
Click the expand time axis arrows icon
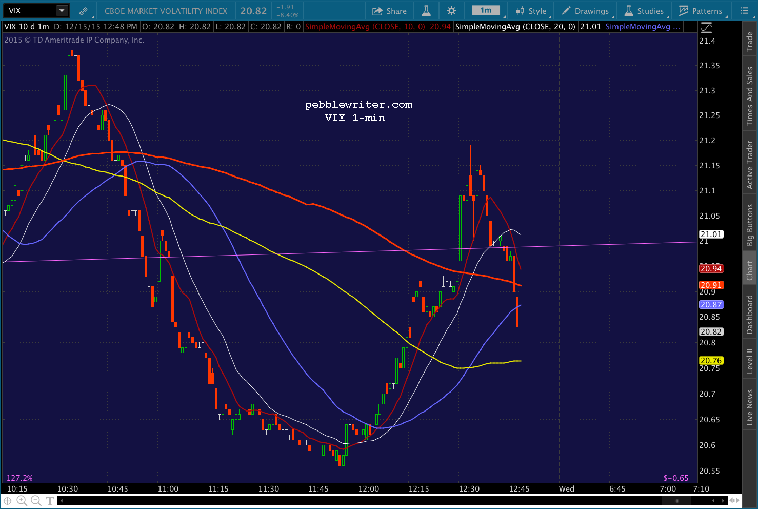735,500
